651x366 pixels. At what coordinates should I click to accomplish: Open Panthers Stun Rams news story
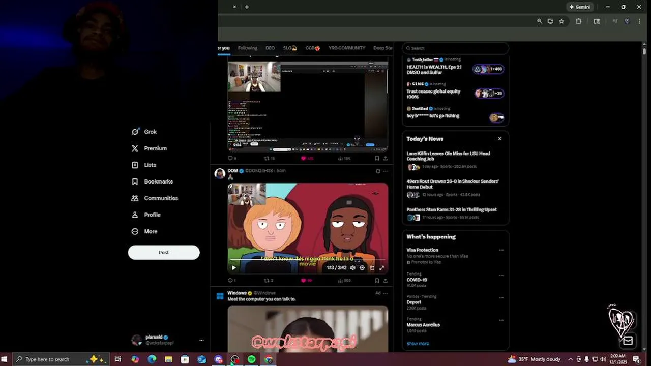click(x=455, y=215)
